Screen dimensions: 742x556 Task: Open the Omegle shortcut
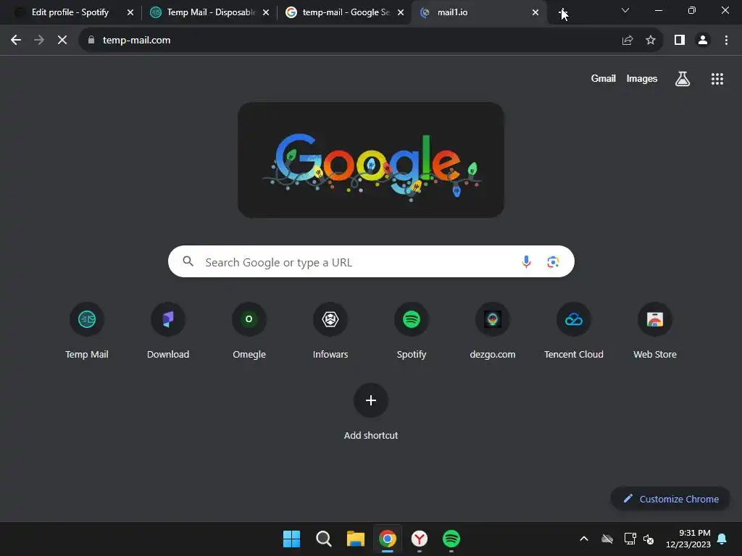249,331
